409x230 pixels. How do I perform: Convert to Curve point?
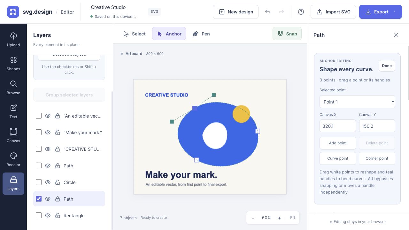pyautogui.click(x=338, y=158)
